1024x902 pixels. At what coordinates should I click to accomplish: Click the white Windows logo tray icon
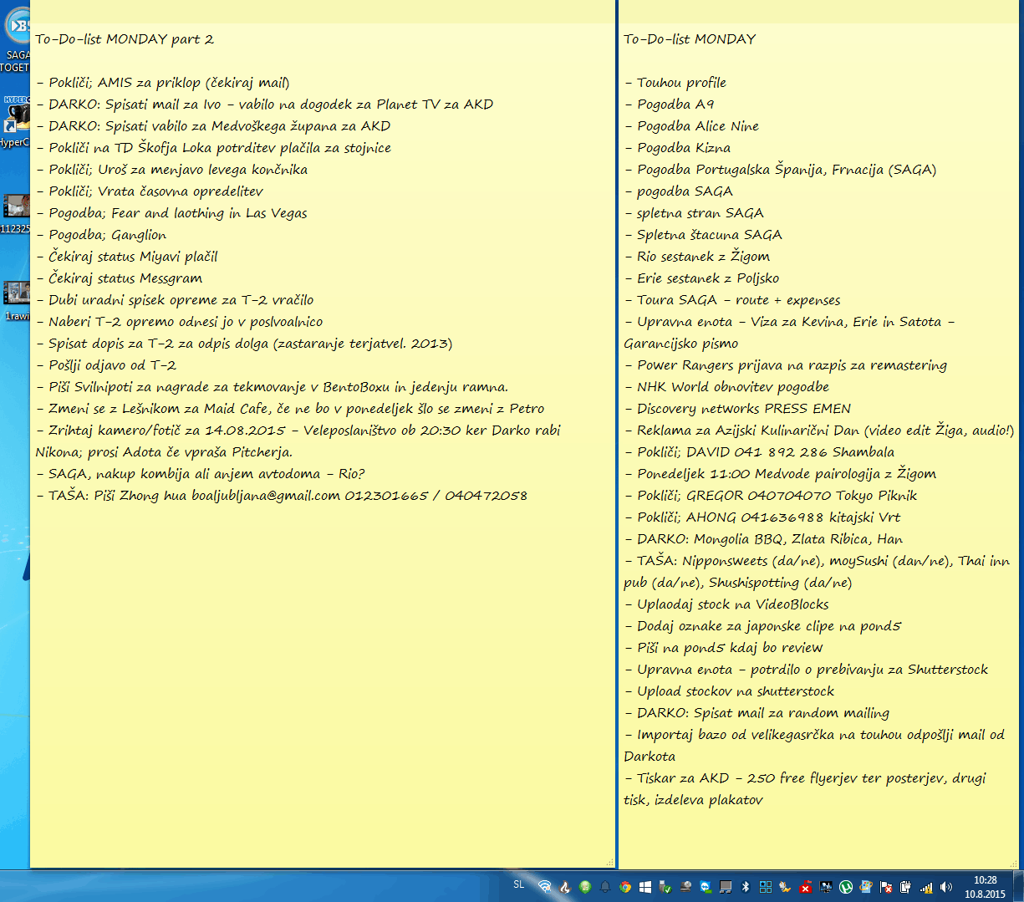pos(645,887)
